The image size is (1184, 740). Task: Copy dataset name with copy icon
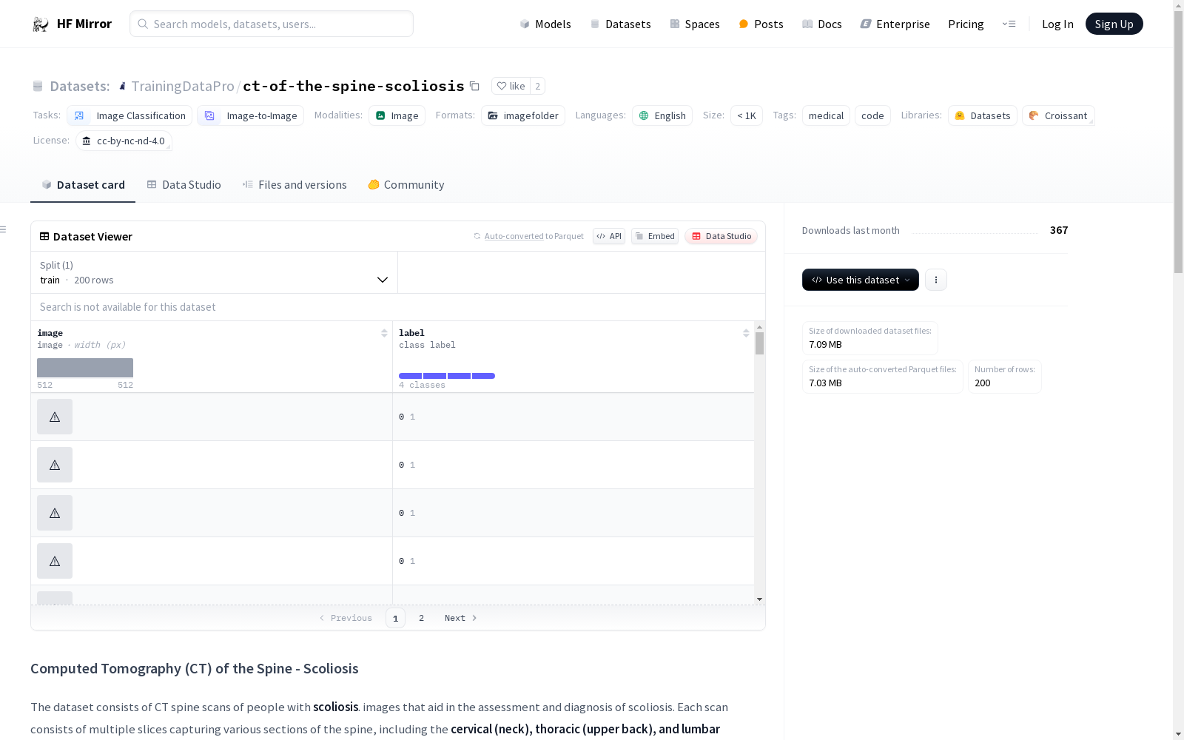(x=474, y=86)
